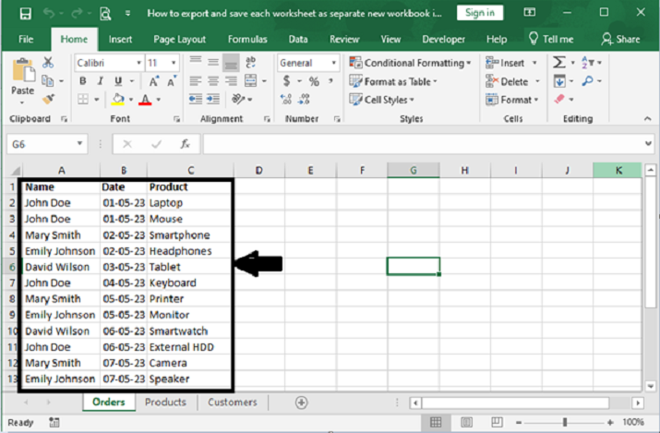Click the Merge and Center icon
Screen dimensions: 660x433
tap(251, 81)
